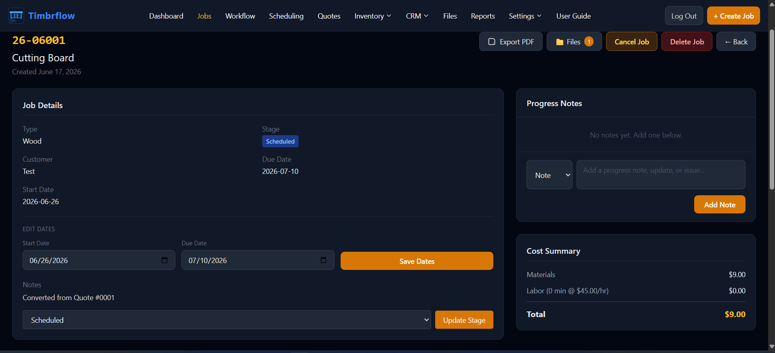Click the Timbrflow brand name link

(x=51, y=16)
